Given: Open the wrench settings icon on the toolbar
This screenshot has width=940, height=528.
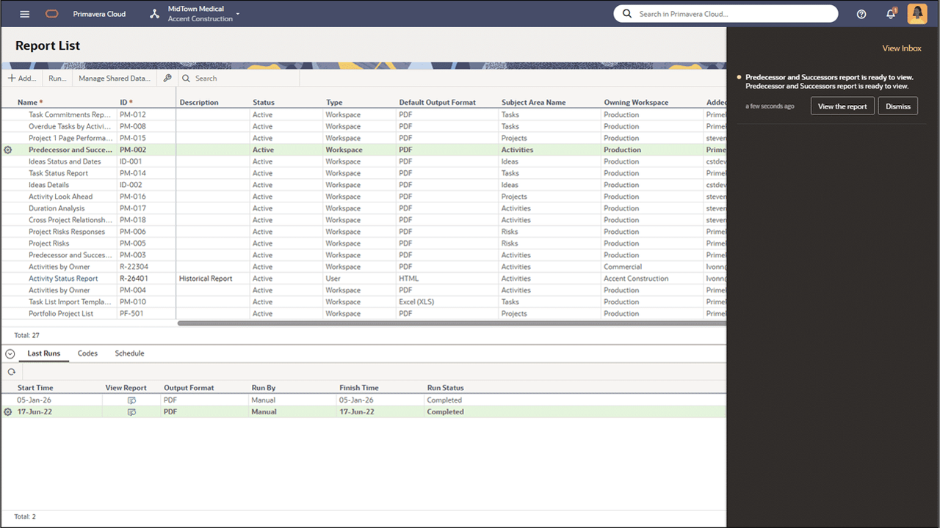Looking at the screenshot, I should [x=167, y=78].
